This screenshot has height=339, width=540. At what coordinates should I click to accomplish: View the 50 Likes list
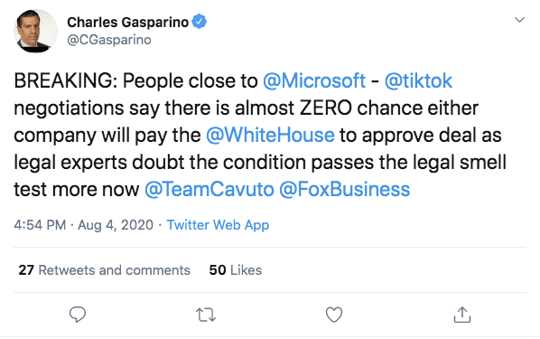[236, 270]
